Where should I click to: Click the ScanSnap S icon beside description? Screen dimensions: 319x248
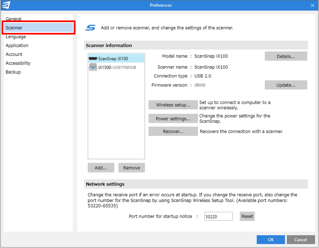pos(91,28)
